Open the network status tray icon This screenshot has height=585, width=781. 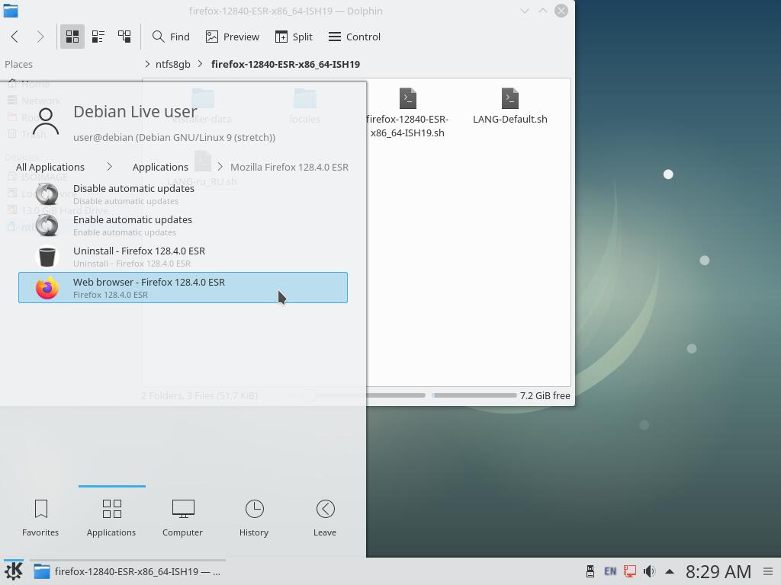click(629, 571)
